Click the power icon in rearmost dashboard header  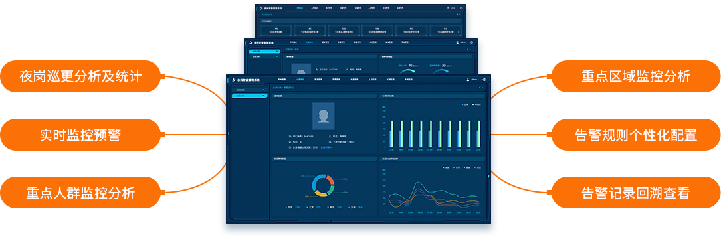pos(461,8)
